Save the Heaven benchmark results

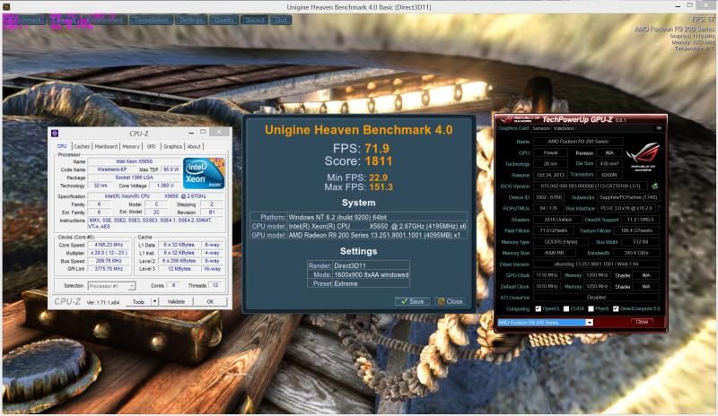[412, 301]
